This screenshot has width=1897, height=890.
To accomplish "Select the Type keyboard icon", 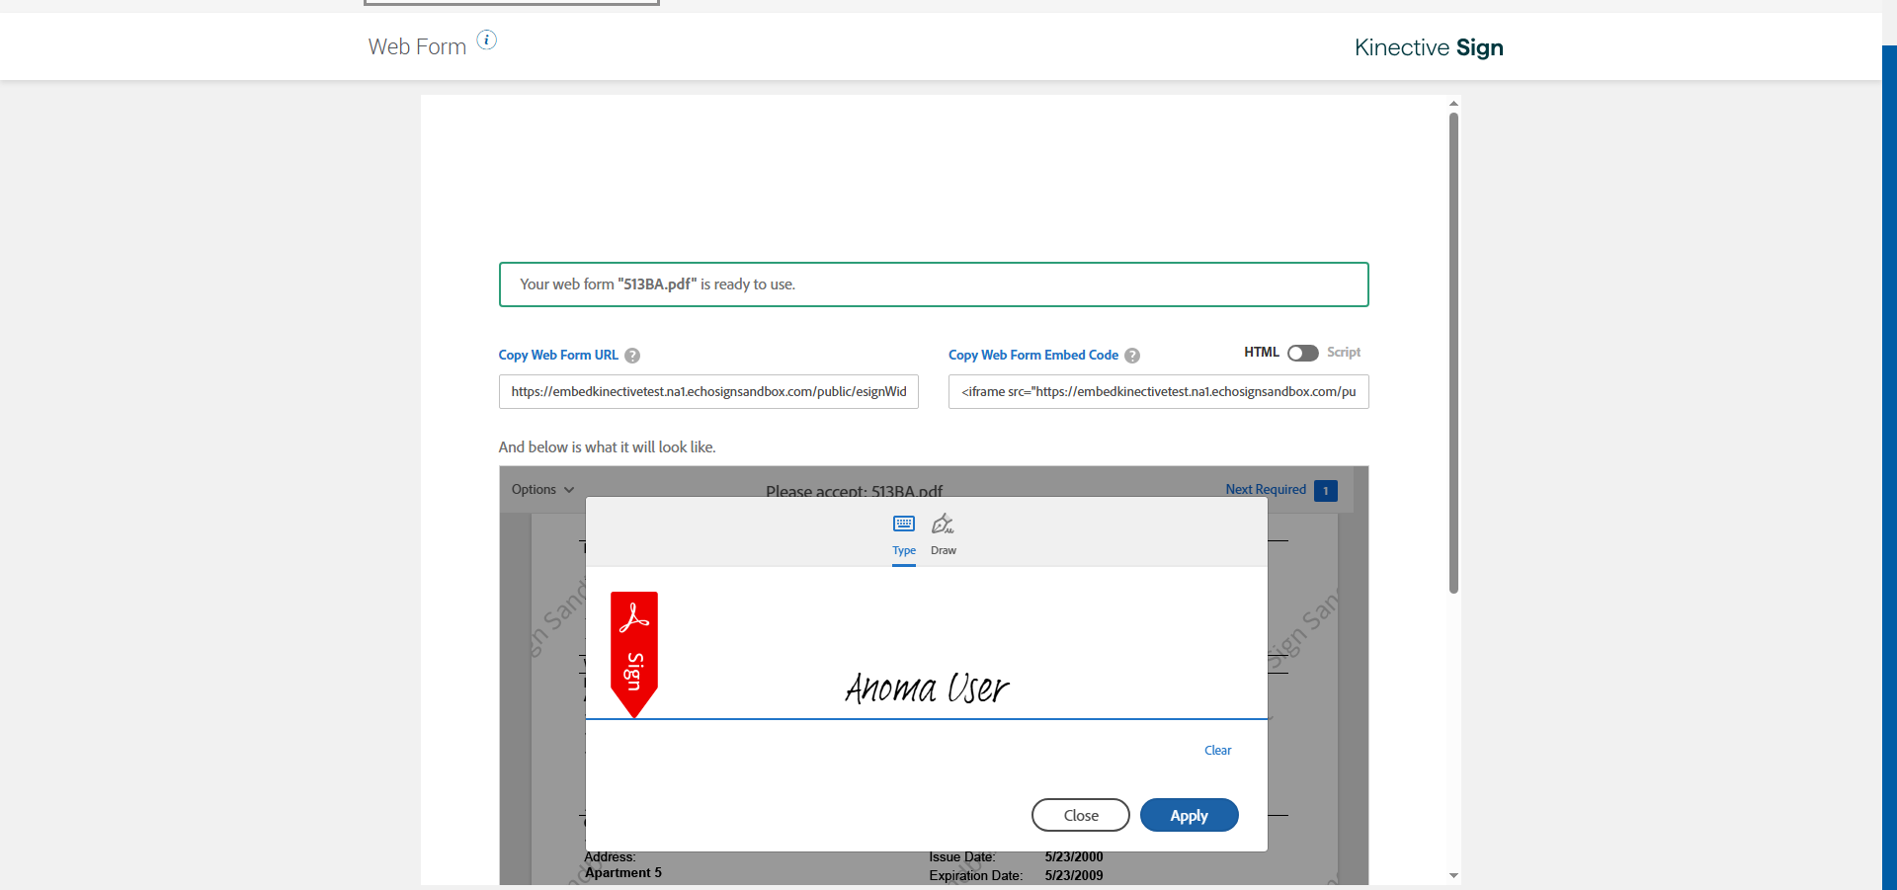I will 904,524.
